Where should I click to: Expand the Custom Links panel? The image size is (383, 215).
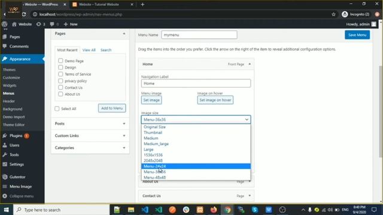pyautogui.click(x=124, y=136)
